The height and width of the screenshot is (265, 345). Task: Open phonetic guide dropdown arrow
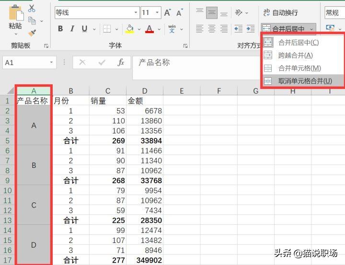(182, 29)
